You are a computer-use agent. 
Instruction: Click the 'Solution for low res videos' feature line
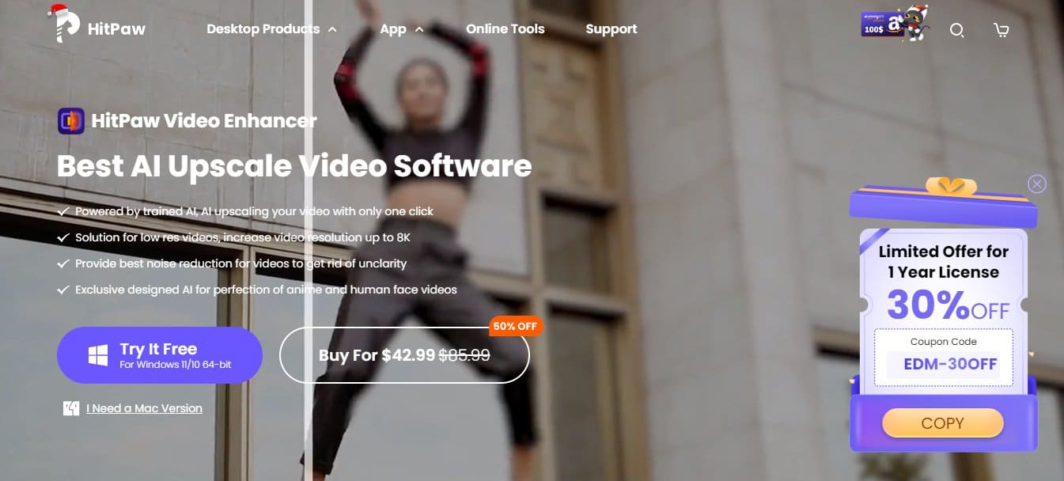(244, 237)
